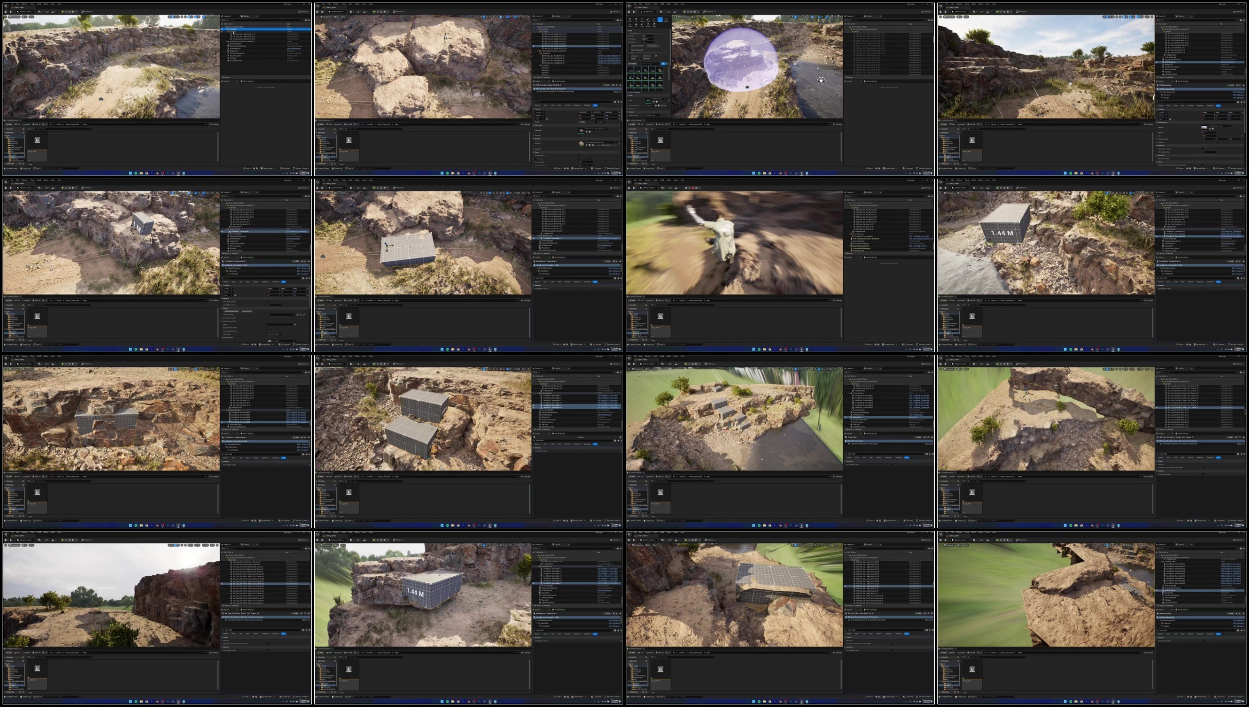Open Outliner settings gear in top-left screenshot
This screenshot has height=707, width=1249.
pos(309,20)
